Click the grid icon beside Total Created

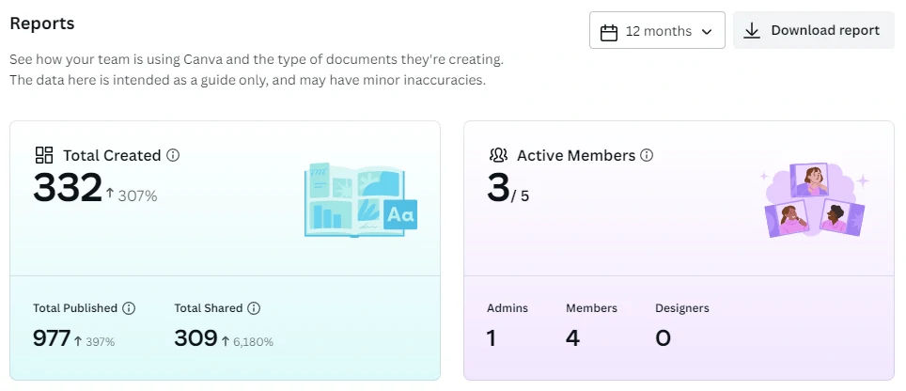44,155
